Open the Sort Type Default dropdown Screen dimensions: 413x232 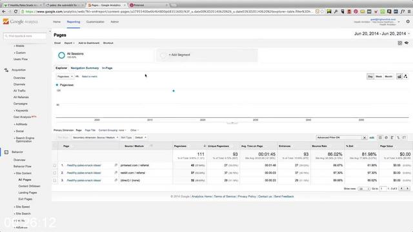(141, 137)
